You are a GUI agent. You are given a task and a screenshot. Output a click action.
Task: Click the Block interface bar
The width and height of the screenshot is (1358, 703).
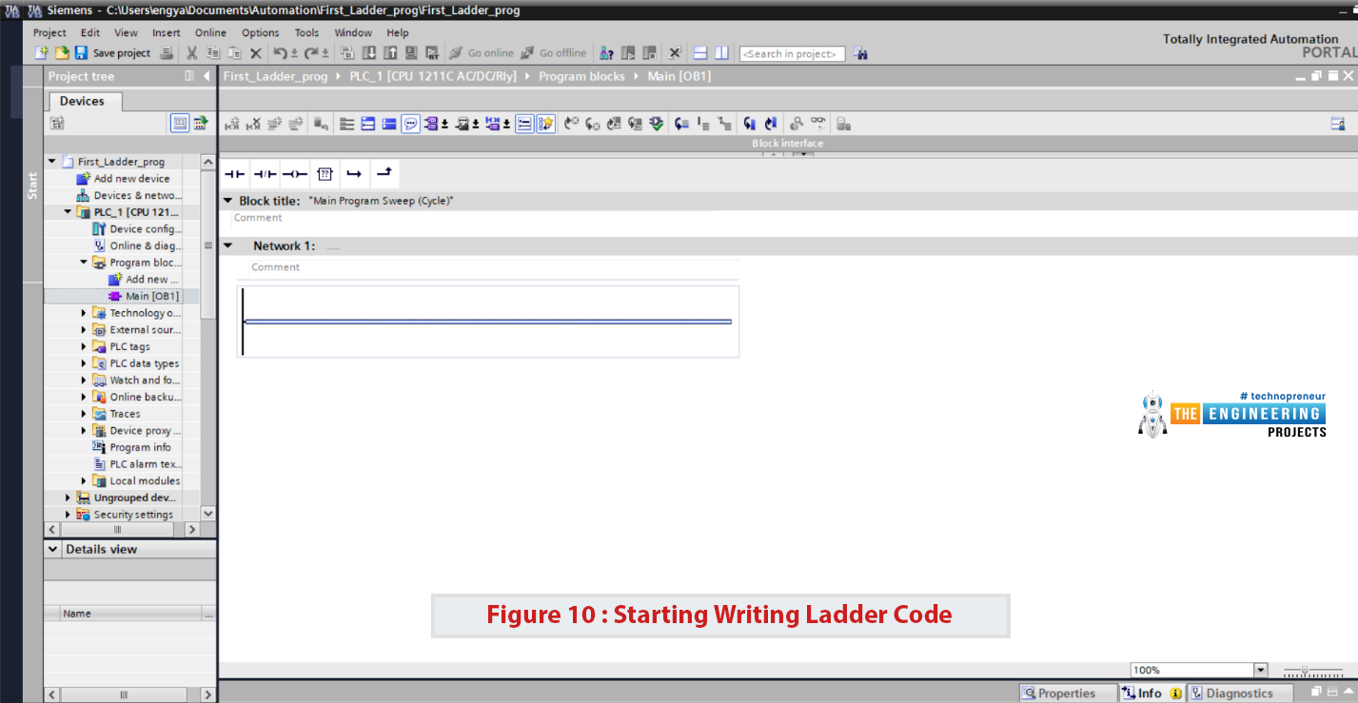click(787, 144)
